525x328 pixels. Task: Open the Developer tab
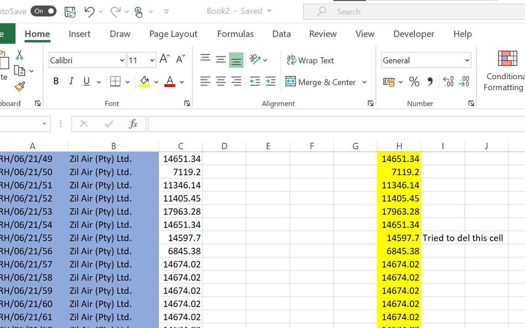[x=413, y=34]
